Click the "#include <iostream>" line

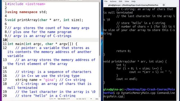pyautogui.click(x=26, y=4)
